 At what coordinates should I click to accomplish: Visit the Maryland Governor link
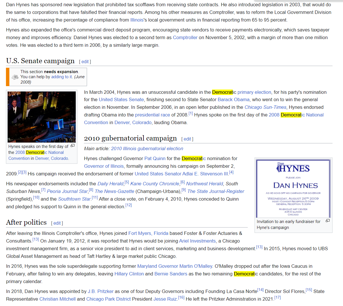[x=158, y=266]
